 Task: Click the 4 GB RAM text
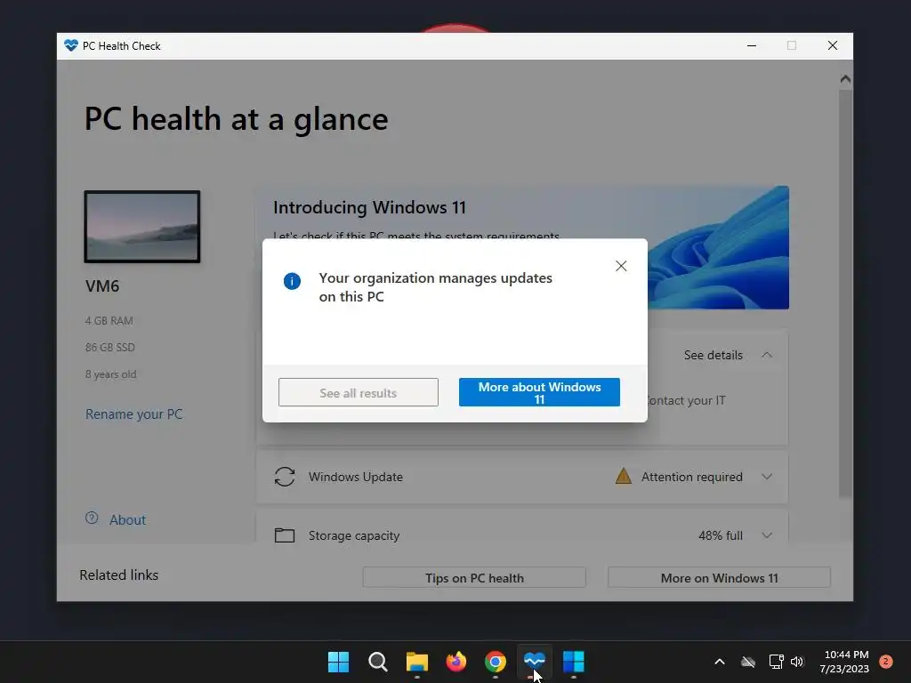(x=109, y=320)
